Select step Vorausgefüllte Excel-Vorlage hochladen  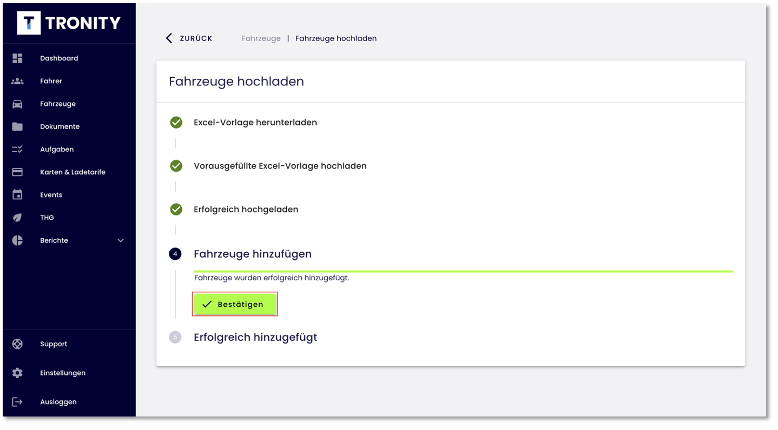[x=280, y=166]
